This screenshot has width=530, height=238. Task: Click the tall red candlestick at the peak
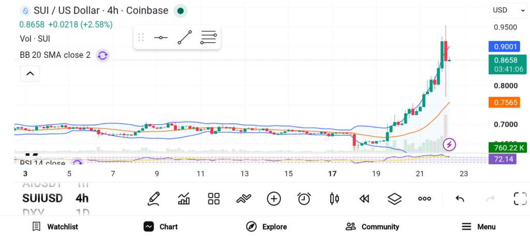tap(446, 51)
